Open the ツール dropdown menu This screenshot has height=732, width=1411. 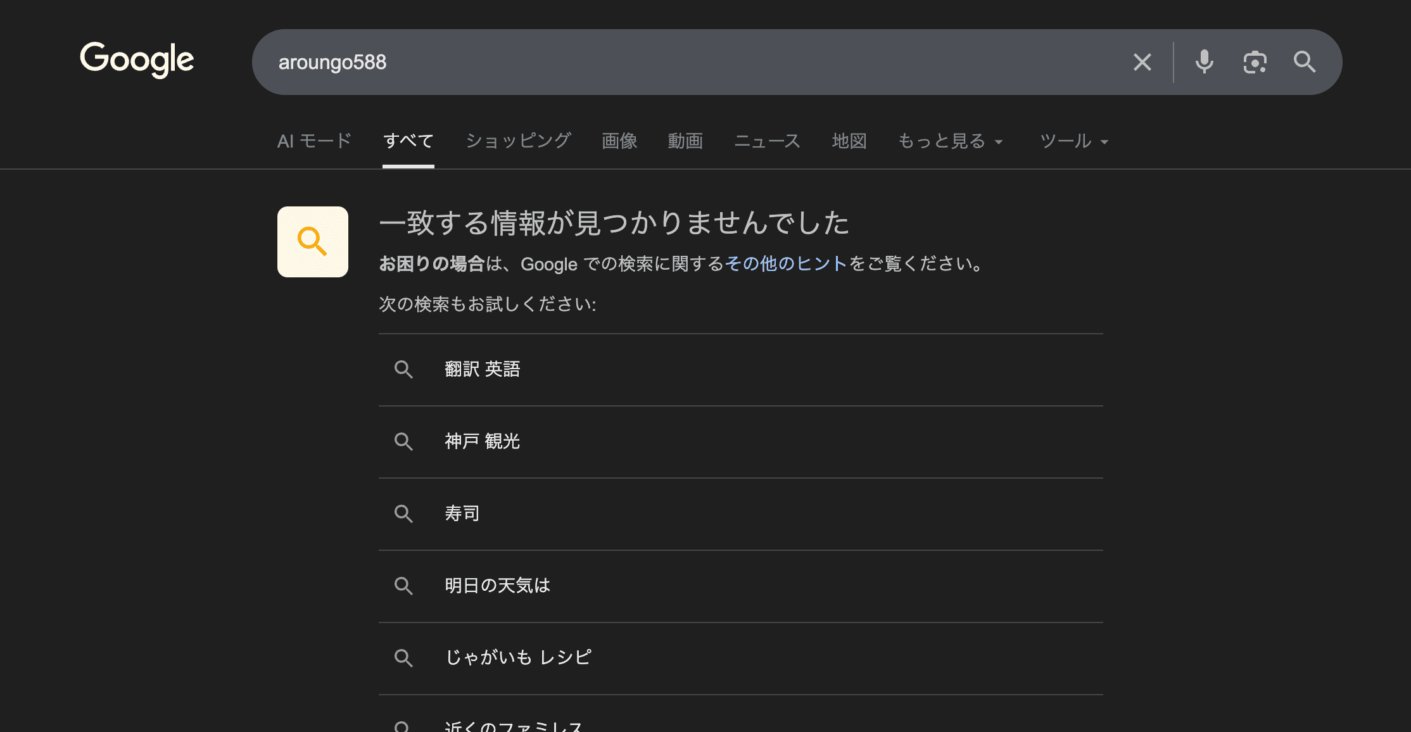point(1074,141)
